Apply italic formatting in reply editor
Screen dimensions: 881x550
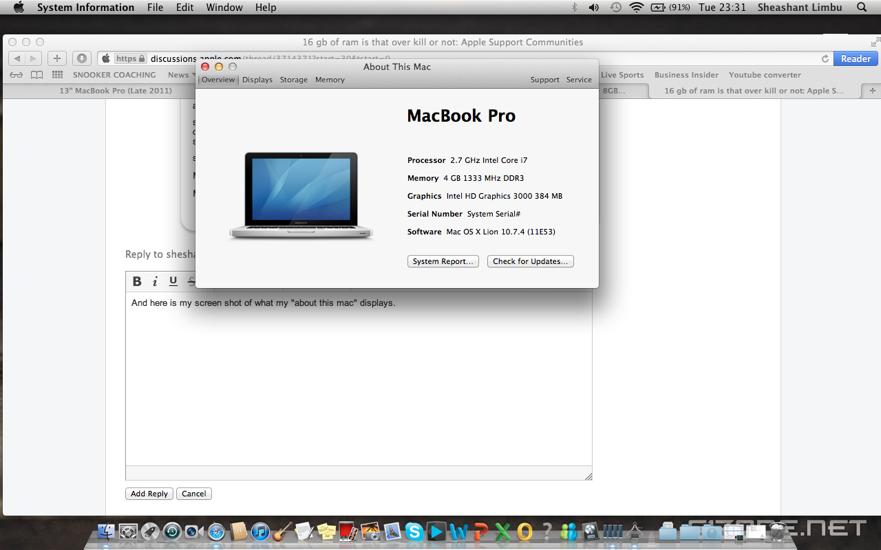pos(155,281)
